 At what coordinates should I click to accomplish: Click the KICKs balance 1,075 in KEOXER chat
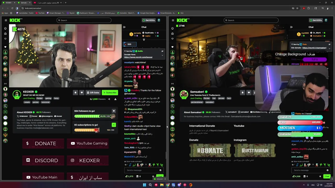click(129, 176)
